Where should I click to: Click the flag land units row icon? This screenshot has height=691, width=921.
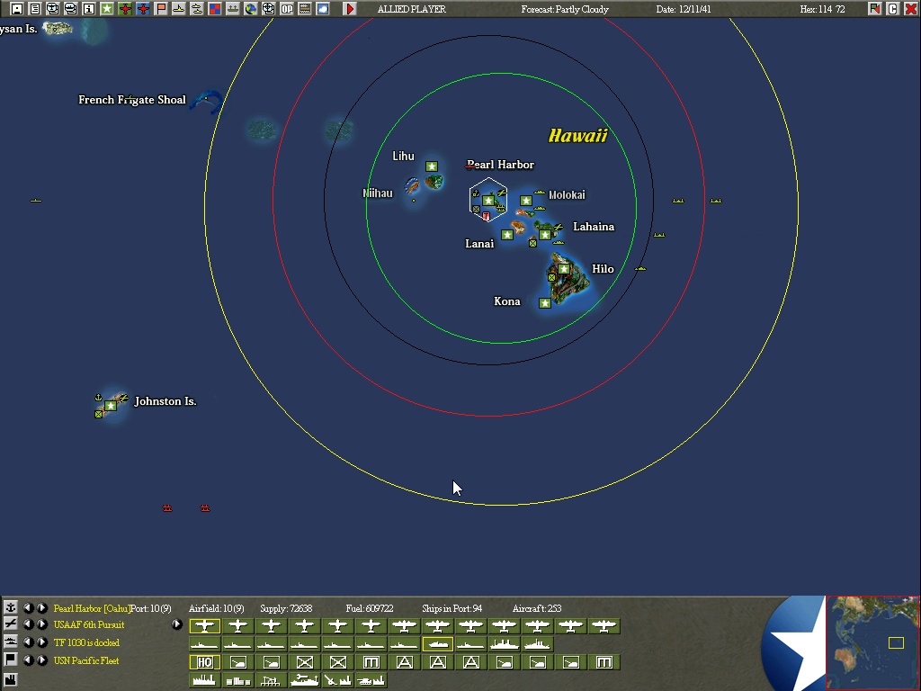click(11, 660)
